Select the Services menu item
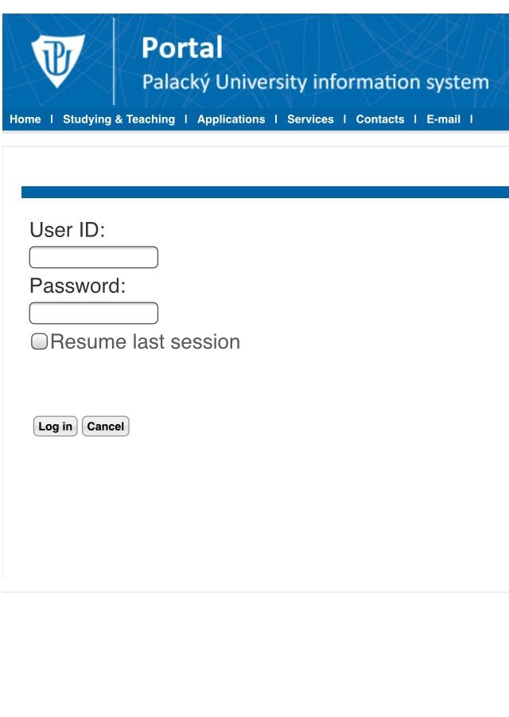This screenshot has height=717, width=509. pyautogui.click(x=310, y=119)
